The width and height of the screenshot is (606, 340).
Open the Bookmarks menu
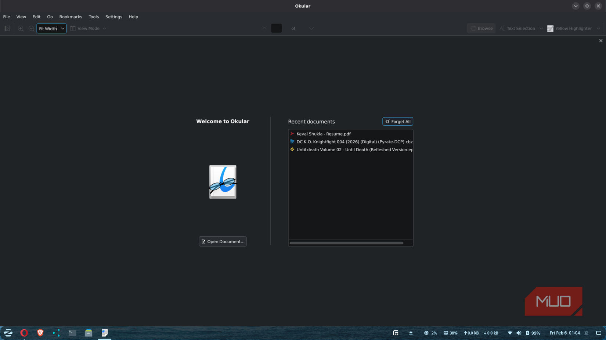pyautogui.click(x=71, y=17)
